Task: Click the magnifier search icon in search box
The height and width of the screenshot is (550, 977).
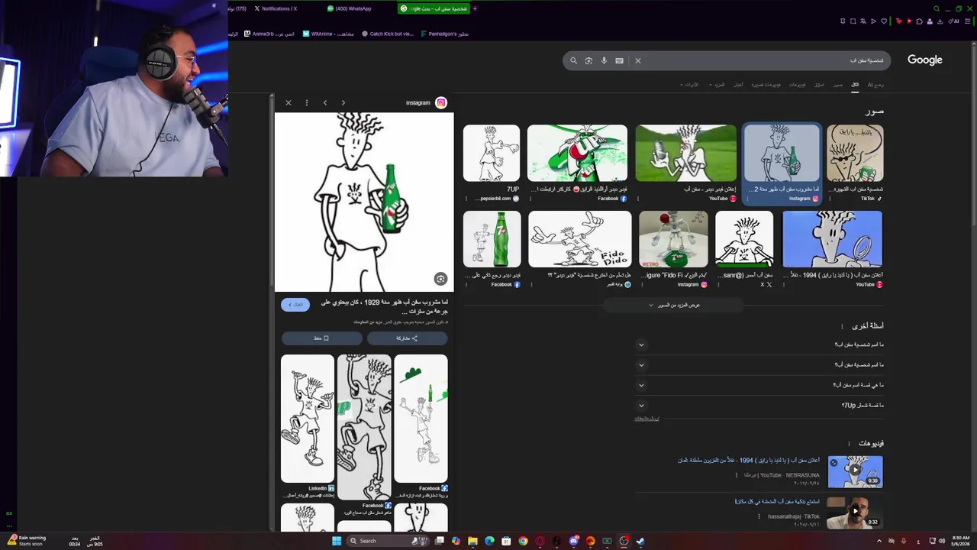Action: pos(574,60)
